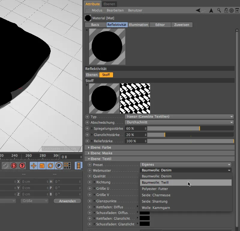Open new Attribute manager window icon
The image size is (240, 231).
click(x=237, y=10)
